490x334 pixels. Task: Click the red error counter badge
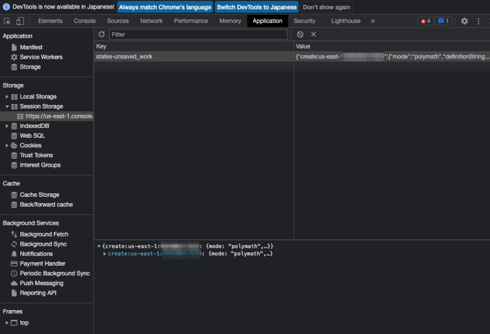(x=425, y=21)
